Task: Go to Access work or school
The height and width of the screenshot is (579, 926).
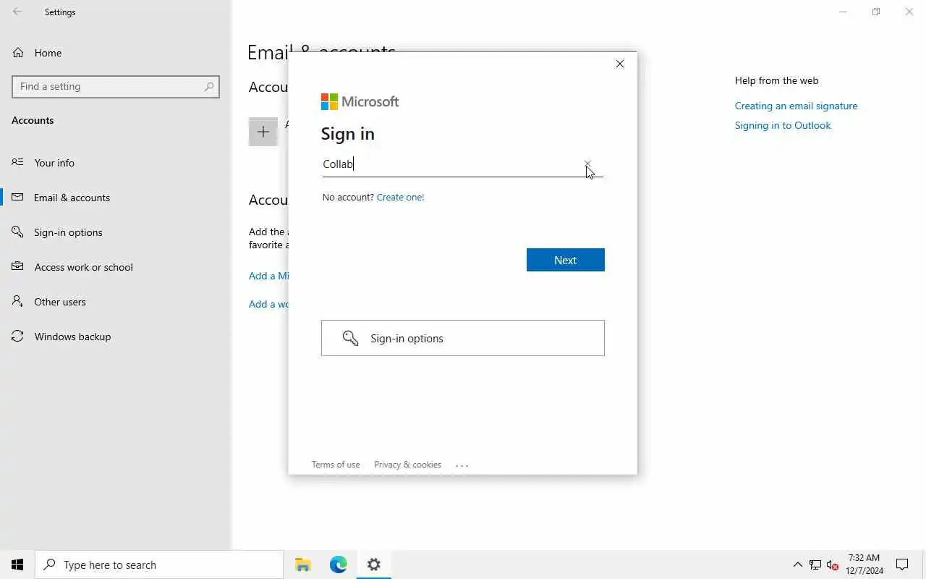Action: point(116,267)
